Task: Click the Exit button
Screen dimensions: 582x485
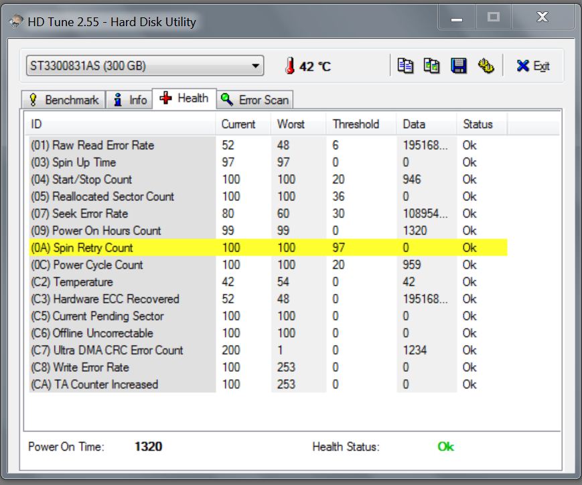Action: point(532,66)
